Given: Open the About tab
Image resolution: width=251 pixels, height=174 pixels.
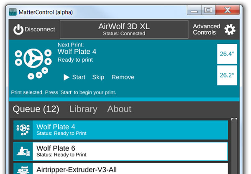Looking at the screenshot, I should click(x=119, y=109).
